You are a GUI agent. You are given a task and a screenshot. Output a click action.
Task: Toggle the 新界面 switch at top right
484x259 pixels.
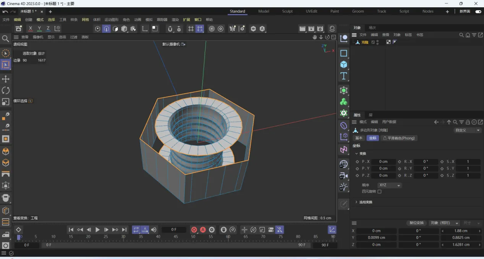(478, 11)
